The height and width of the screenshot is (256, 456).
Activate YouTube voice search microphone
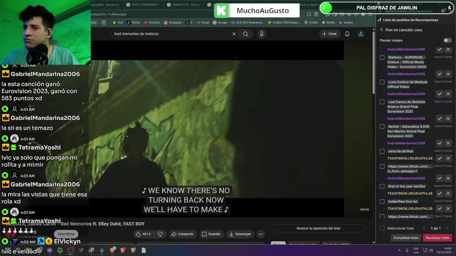coord(261,34)
